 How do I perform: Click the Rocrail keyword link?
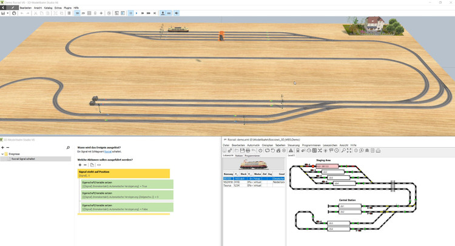coord(108,151)
